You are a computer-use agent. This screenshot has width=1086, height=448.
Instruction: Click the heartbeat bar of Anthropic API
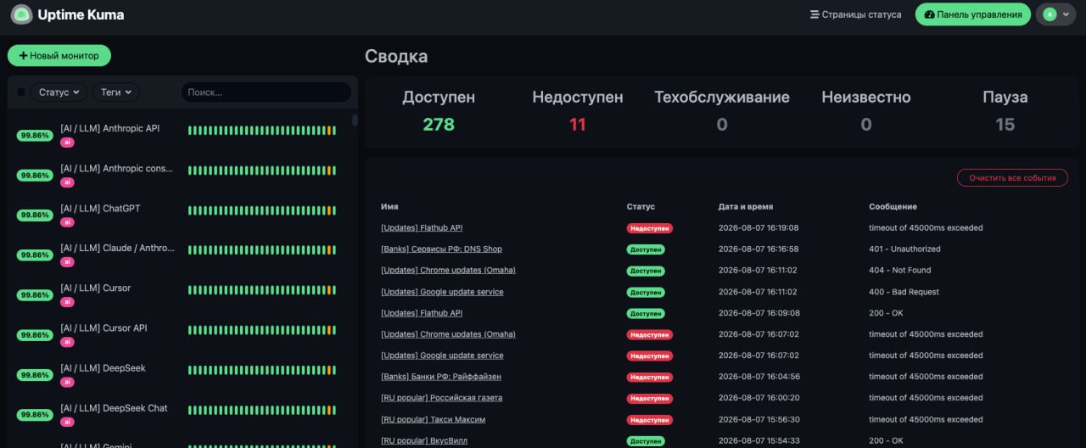tap(262, 131)
